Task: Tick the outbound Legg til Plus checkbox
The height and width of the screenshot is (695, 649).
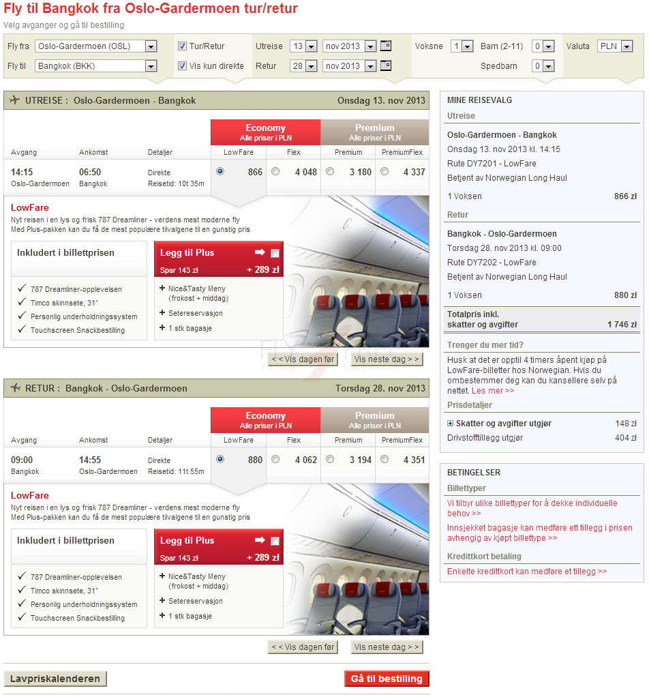Action: [275, 253]
